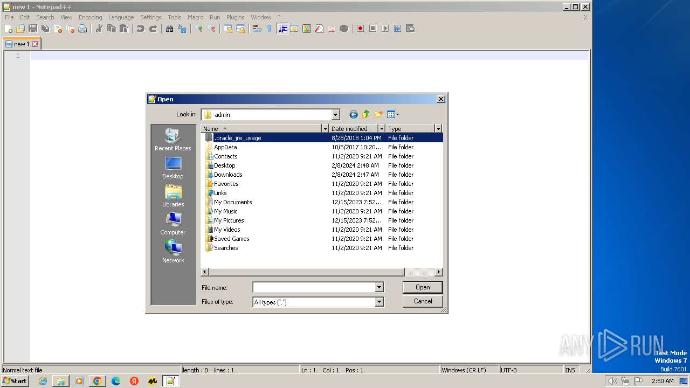
Task: Click the Cancel button in dialog
Action: click(x=423, y=301)
